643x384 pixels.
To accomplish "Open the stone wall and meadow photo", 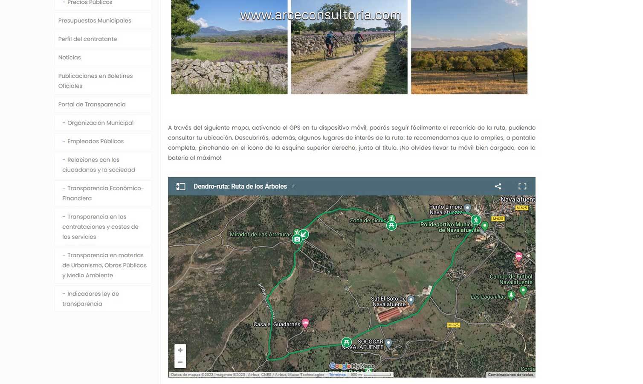I will [229, 47].
